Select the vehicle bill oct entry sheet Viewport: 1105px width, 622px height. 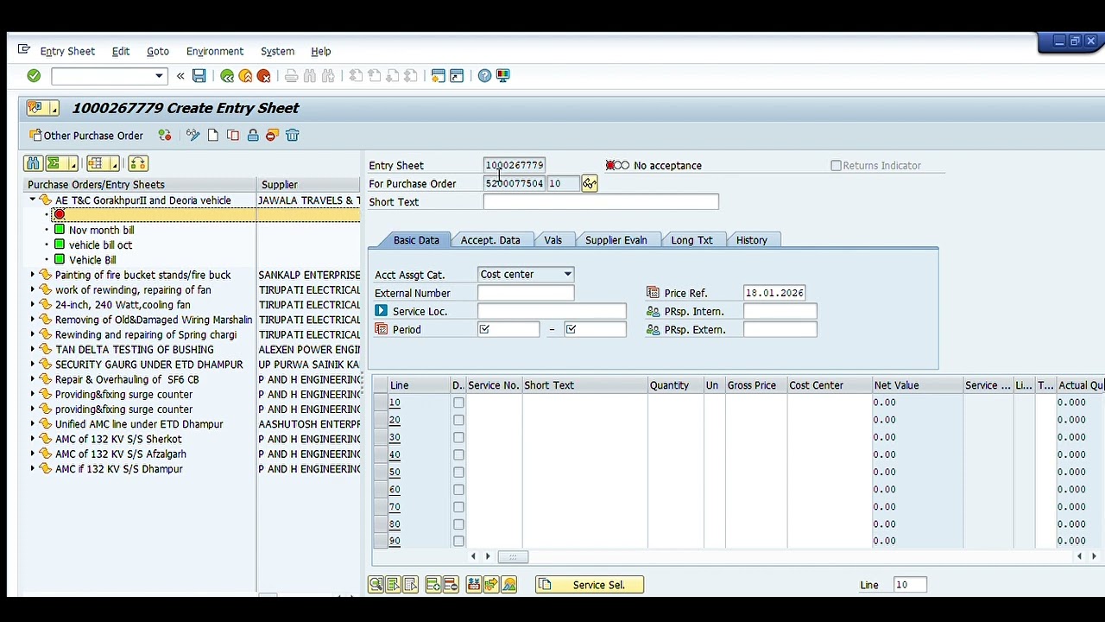point(100,244)
